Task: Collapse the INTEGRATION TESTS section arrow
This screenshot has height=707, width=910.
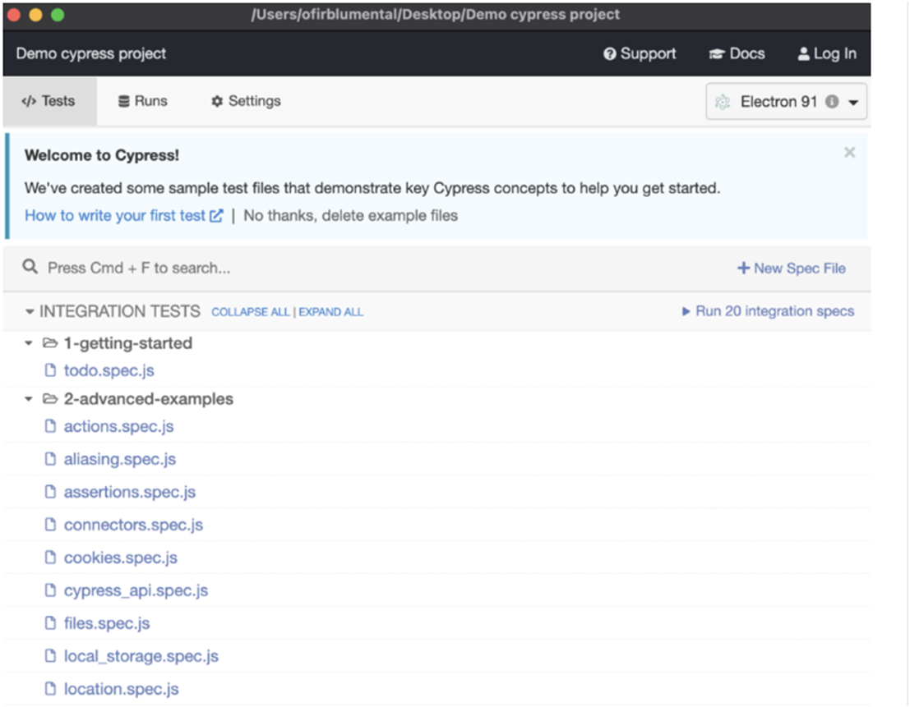Action: click(29, 312)
